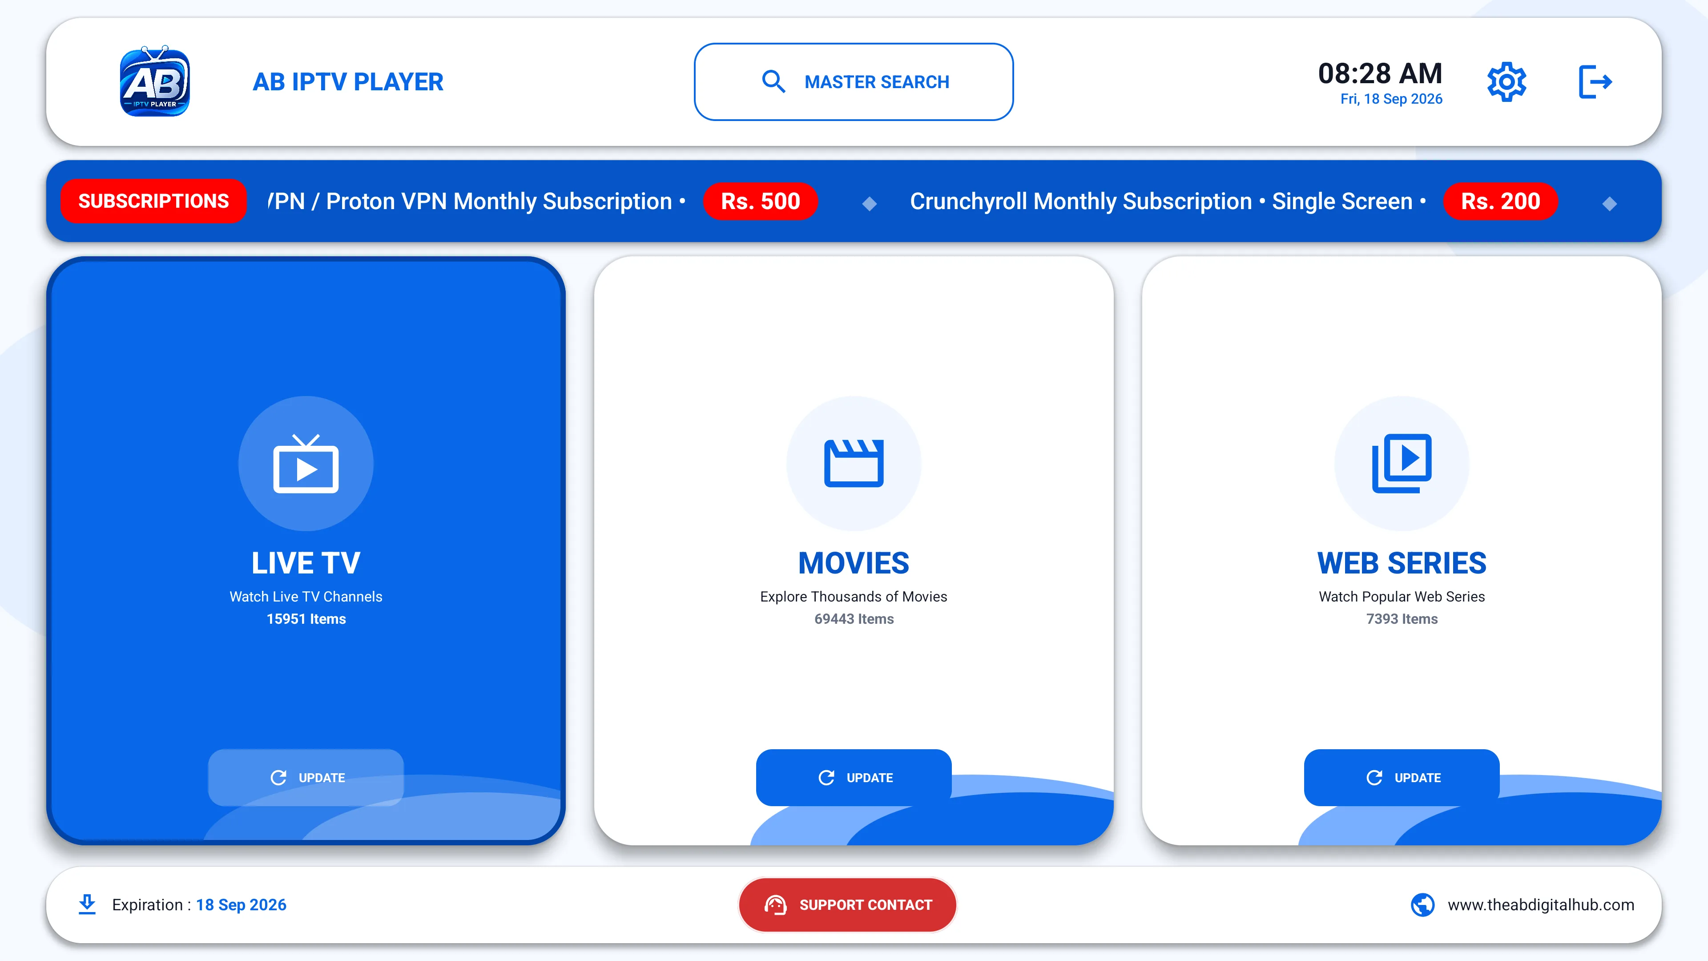Click the 69443 Items count
Viewport: 1708px width, 961px height.
point(854,619)
